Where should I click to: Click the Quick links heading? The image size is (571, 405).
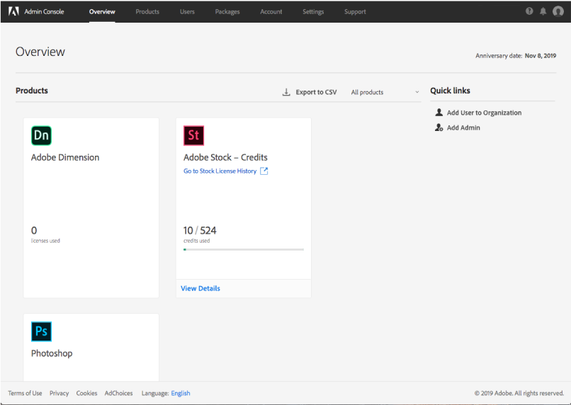pos(450,91)
